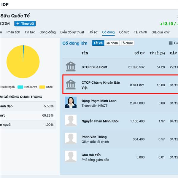Select the Cổ đông tab
The height and width of the screenshot is (178, 178).
tap(108, 32)
